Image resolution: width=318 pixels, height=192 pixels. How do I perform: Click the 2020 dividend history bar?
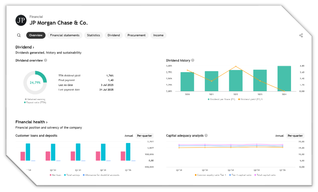click(187, 81)
